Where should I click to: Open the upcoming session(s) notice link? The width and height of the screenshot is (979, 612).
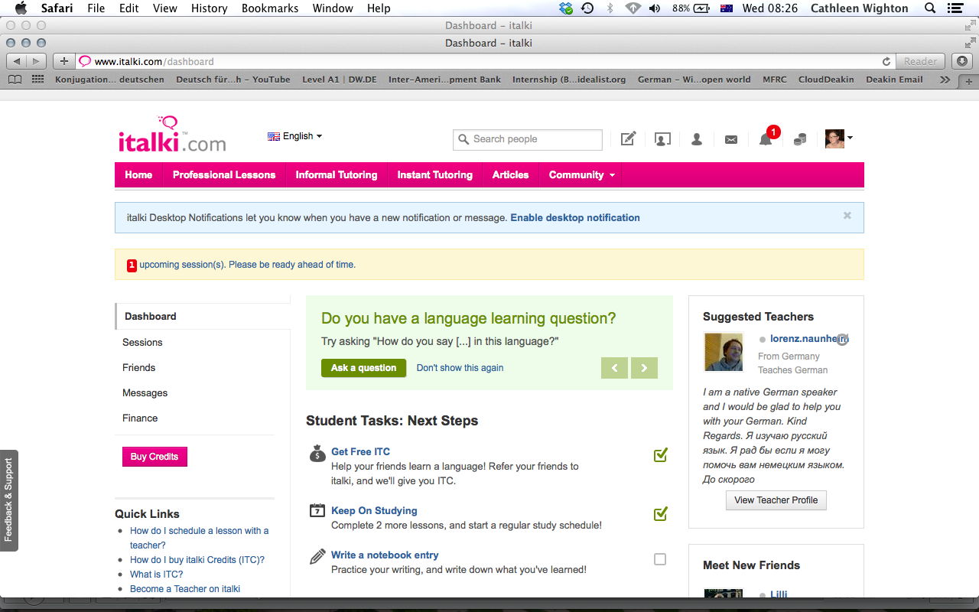click(x=247, y=265)
